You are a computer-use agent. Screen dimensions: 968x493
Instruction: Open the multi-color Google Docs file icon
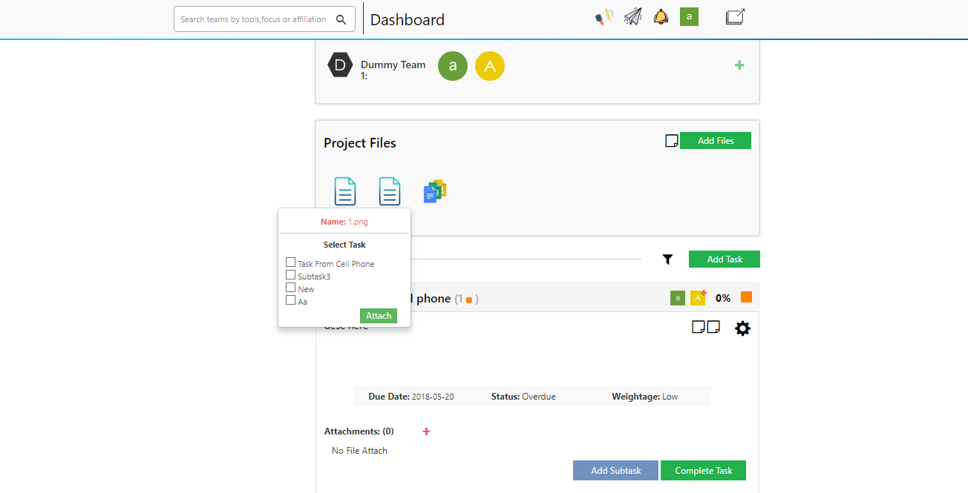(x=434, y=191)
